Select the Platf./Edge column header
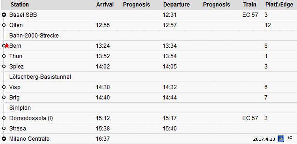The image size is (297, 144). tap(279, 5)
